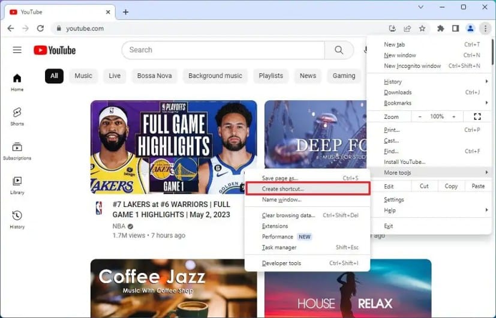Expand the History submenu
496x318 pixels.
(x=429, y=82)
